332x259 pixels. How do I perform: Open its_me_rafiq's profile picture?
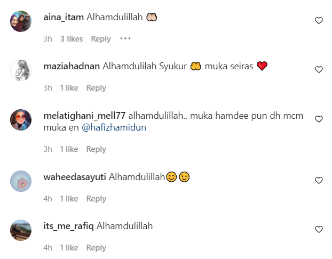(21, 230)
